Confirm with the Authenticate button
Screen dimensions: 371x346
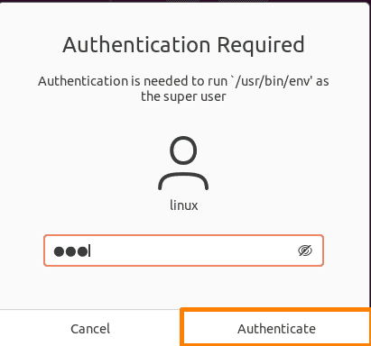pyautogui.click(x=276, y=329)
